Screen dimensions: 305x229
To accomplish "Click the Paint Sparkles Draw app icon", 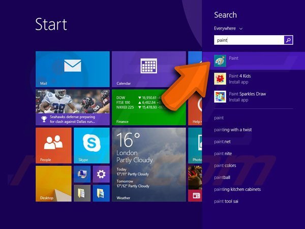I will 220,97.
